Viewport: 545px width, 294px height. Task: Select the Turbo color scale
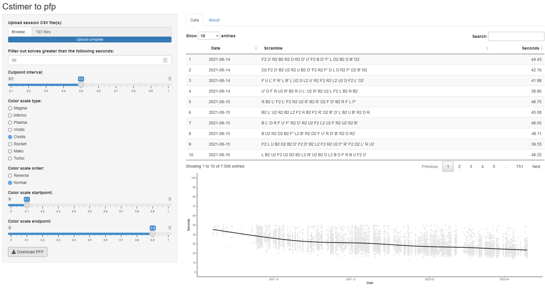[x=10, y=158]
